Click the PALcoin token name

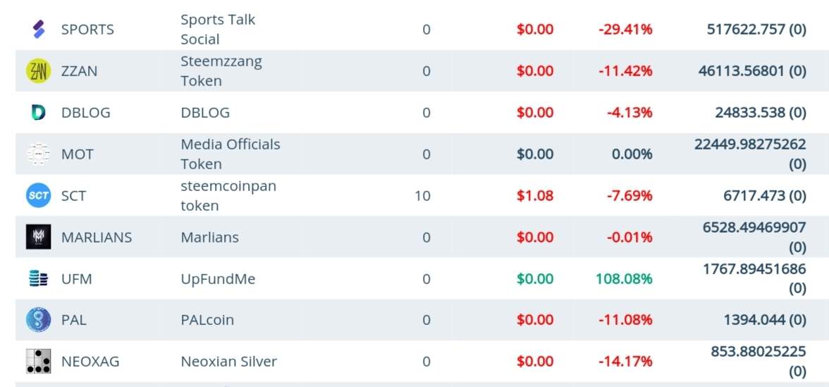pyautogui.click(x=207, y=320)
